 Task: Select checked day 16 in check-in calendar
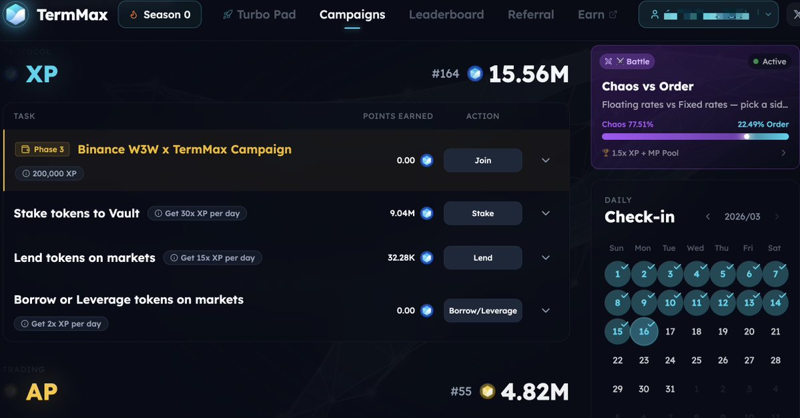pyautogui.click(x=644, y=331)
